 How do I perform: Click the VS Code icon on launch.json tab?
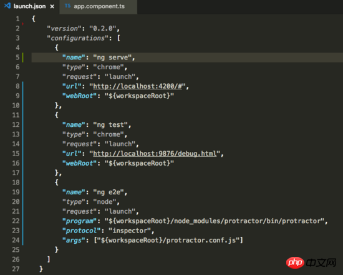point(7,6)
